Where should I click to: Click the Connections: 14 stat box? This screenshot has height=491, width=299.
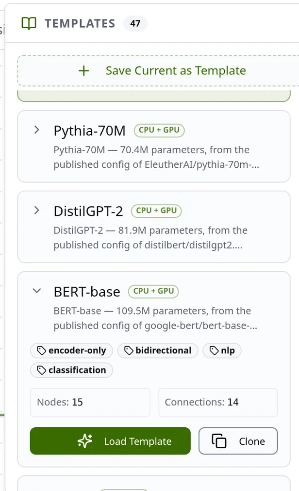(218, 403)
